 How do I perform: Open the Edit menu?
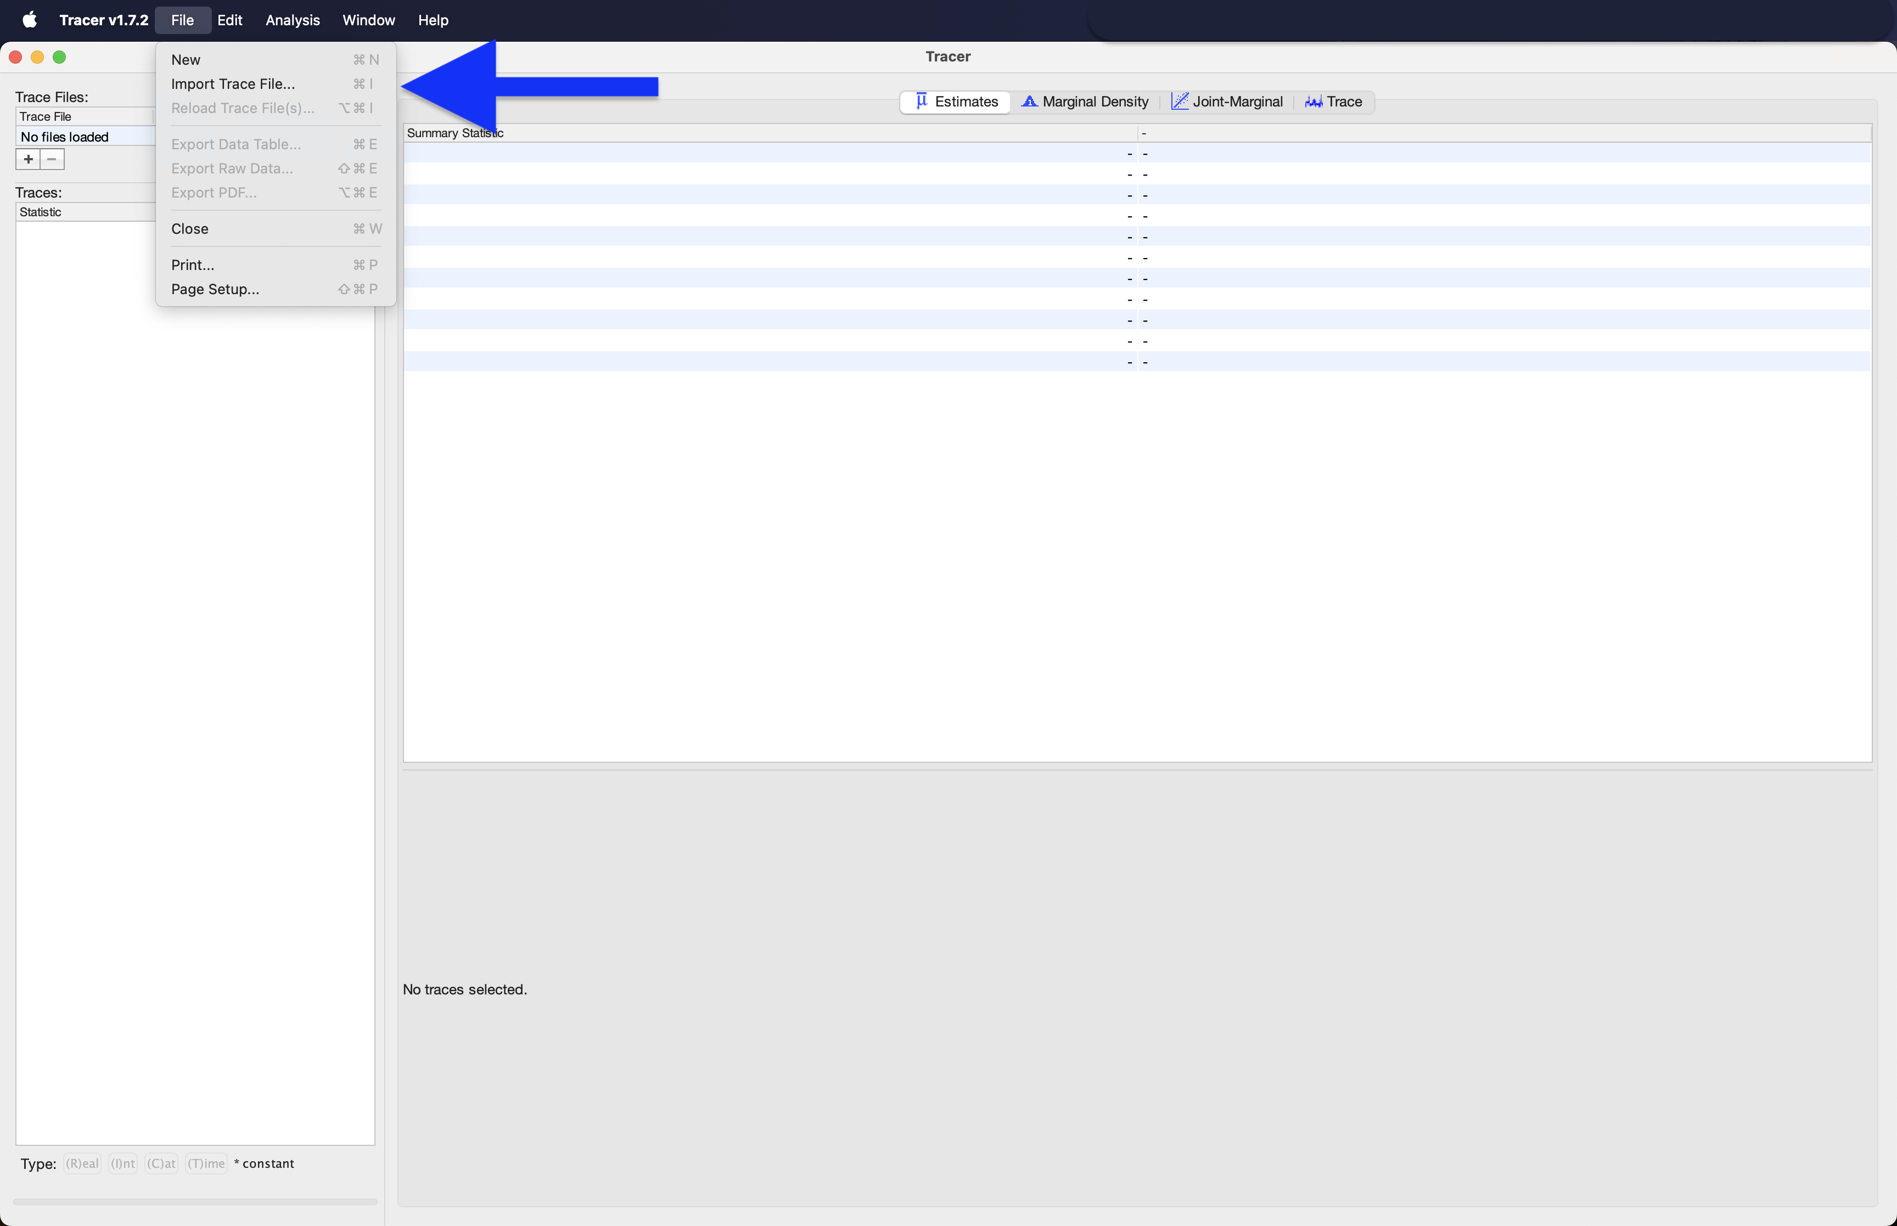click(x=229, y=20)
